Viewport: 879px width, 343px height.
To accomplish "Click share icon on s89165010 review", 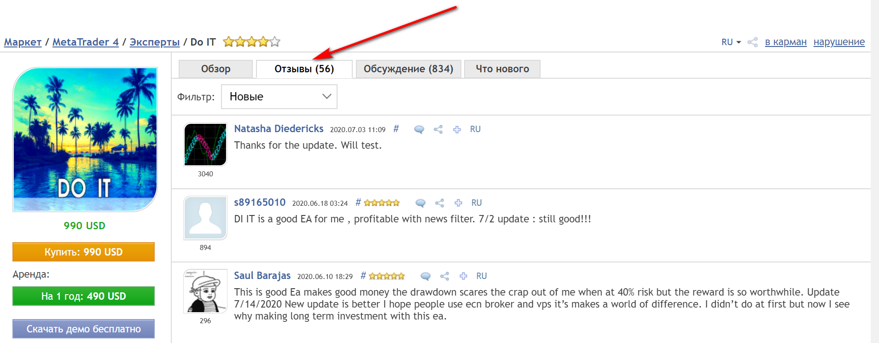I will (439, 203).
